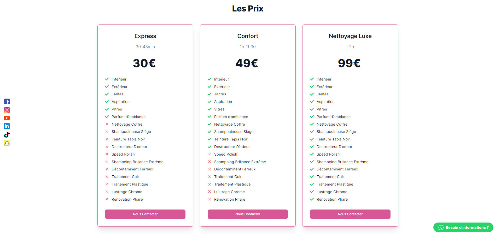
Task: Click the red cross beside Confort Speed Polish
Action: pyautogui.click(x=209, y=154)
